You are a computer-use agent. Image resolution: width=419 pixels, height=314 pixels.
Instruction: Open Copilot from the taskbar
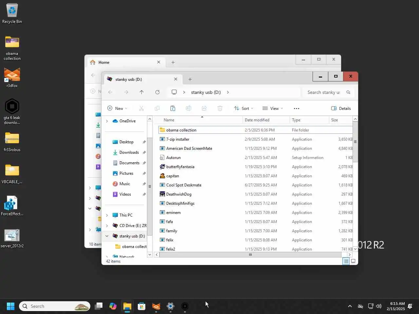[113, 306]
